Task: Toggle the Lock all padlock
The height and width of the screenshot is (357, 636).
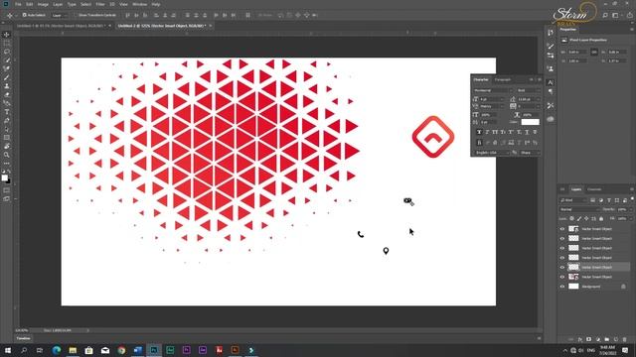Action: pos(601,218)
